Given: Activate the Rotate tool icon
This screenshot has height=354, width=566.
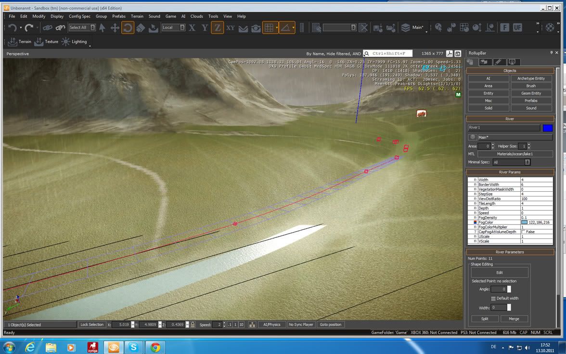Looking at the screenshot, I should click(128, 28).
